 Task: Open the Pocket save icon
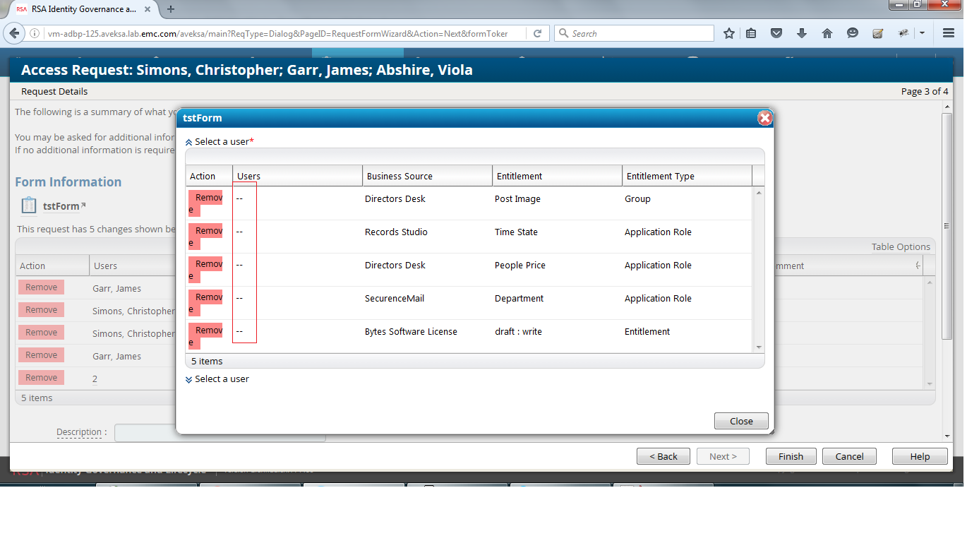[x=776, y=33]
